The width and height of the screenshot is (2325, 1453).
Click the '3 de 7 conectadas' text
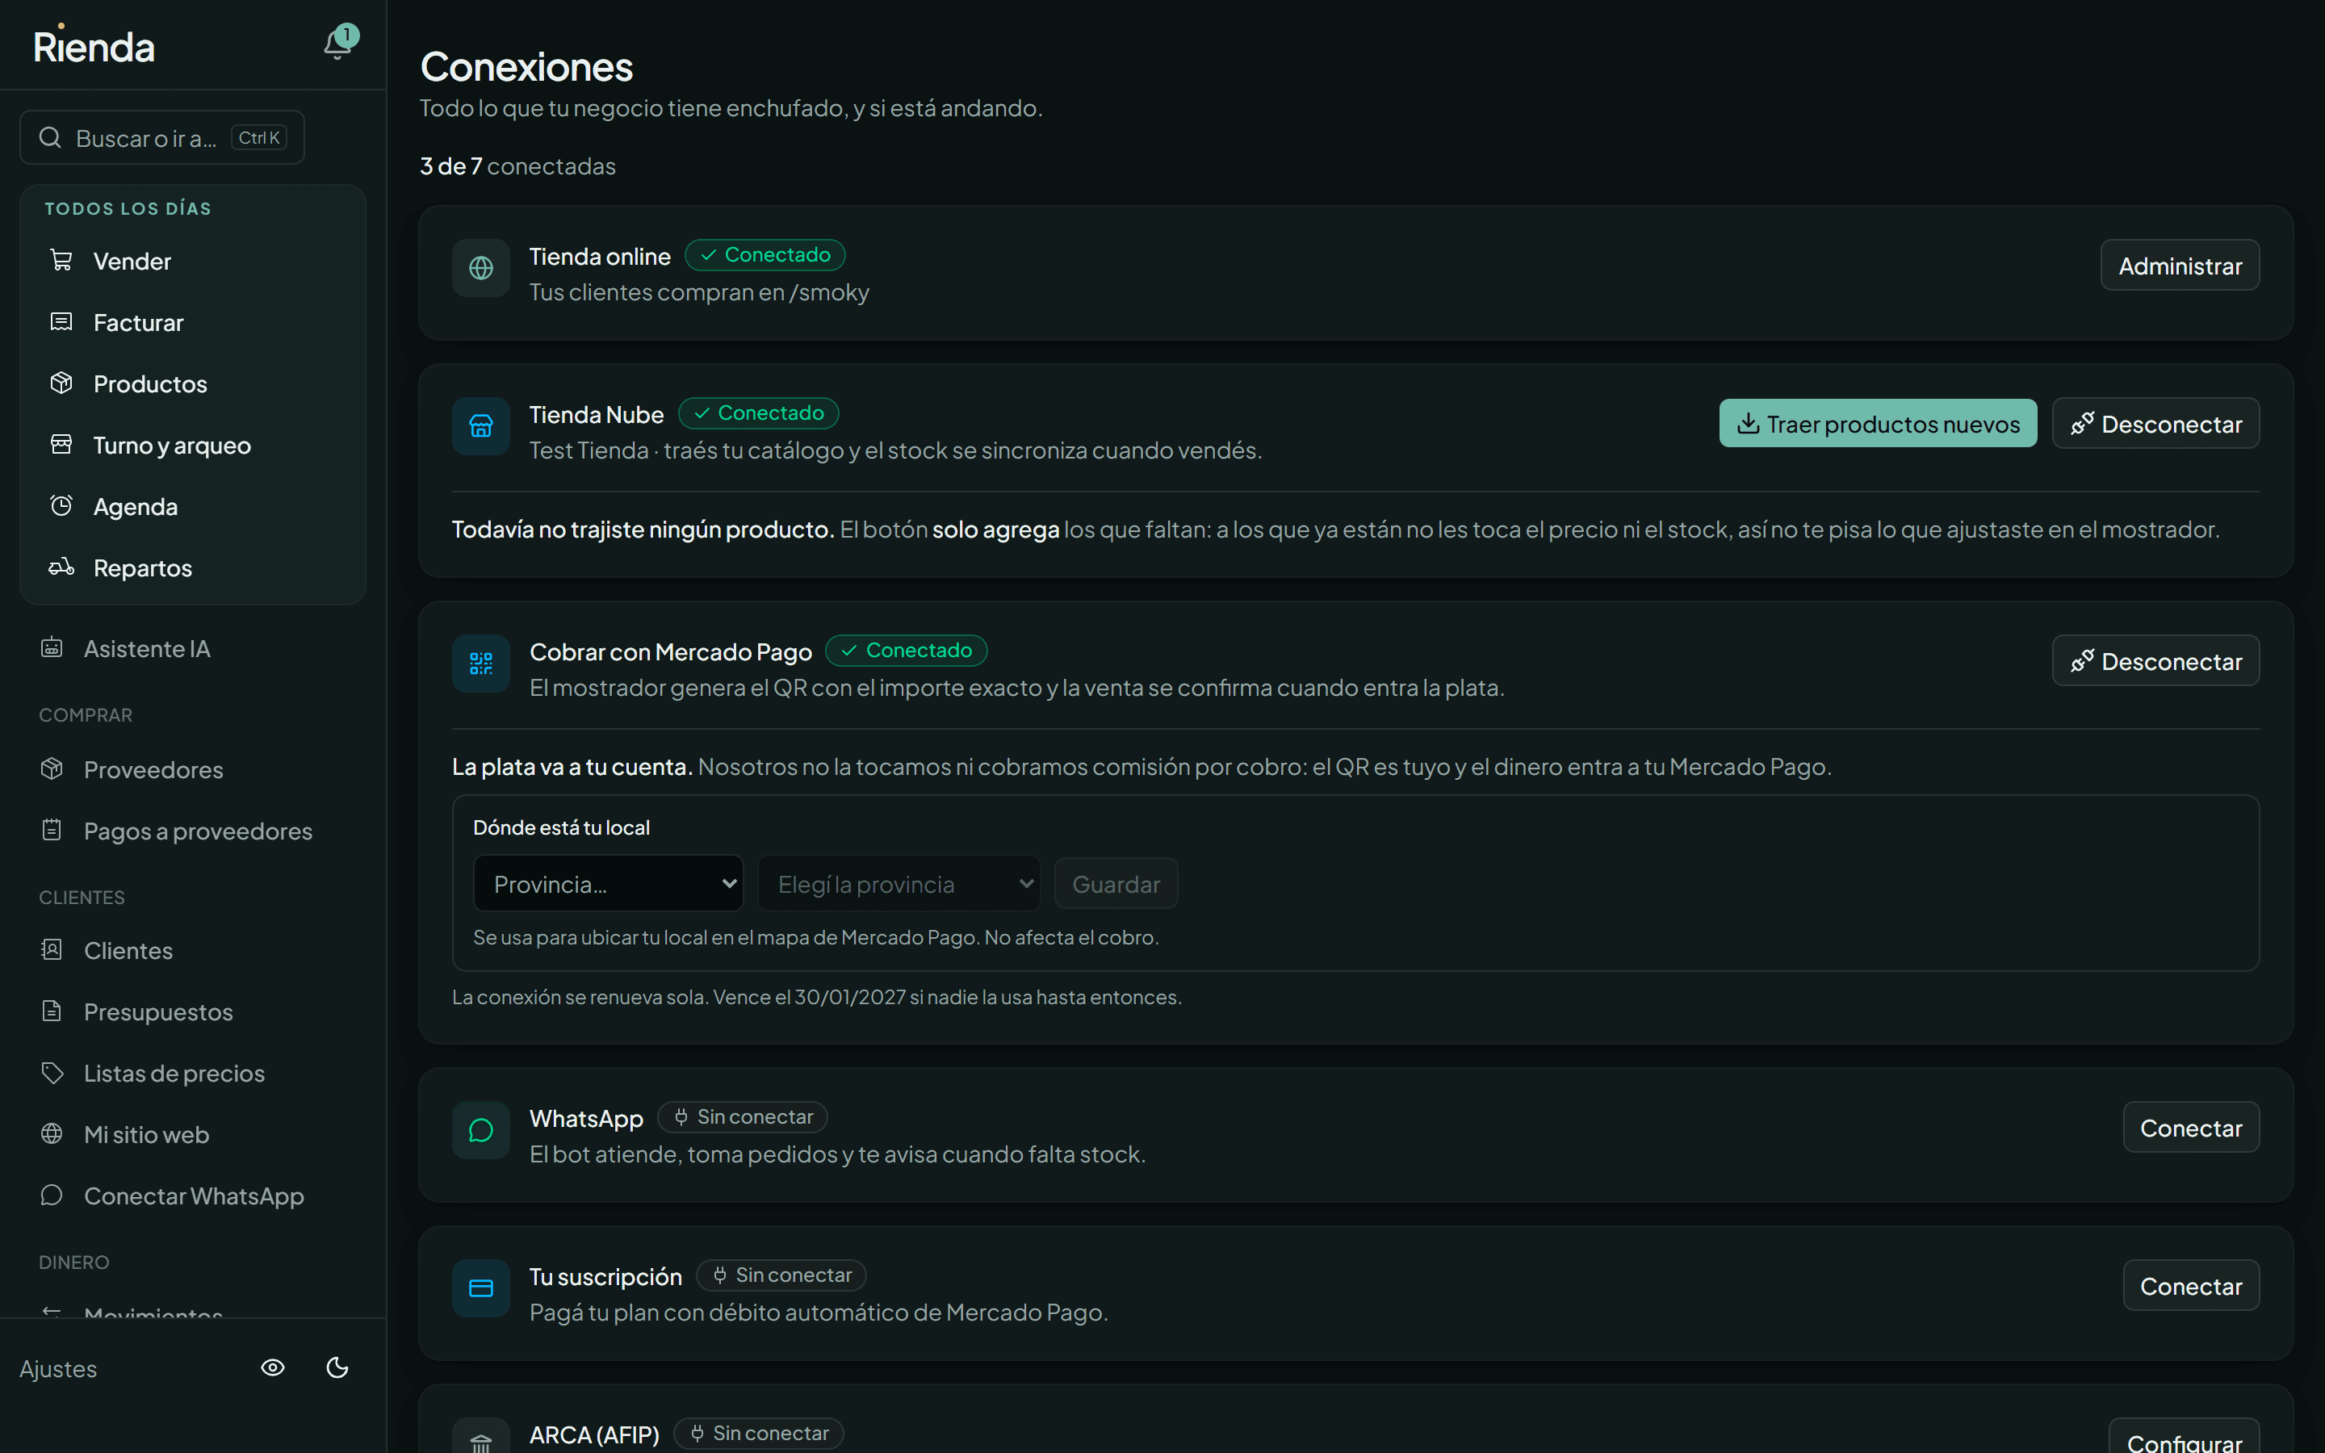[x=517, y=166]
